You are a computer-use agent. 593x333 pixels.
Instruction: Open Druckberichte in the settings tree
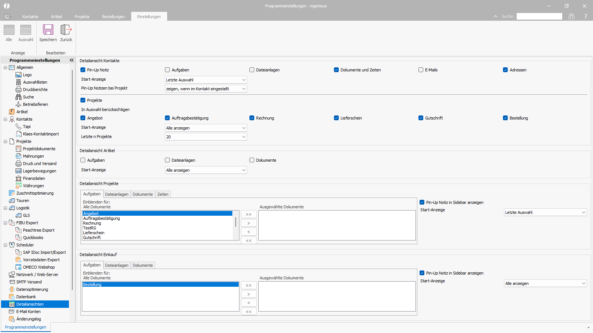(35, 90)
